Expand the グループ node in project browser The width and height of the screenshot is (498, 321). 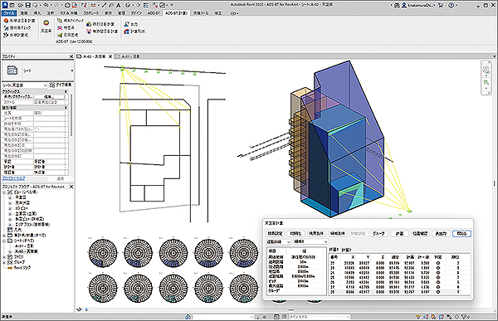(4, 262)
